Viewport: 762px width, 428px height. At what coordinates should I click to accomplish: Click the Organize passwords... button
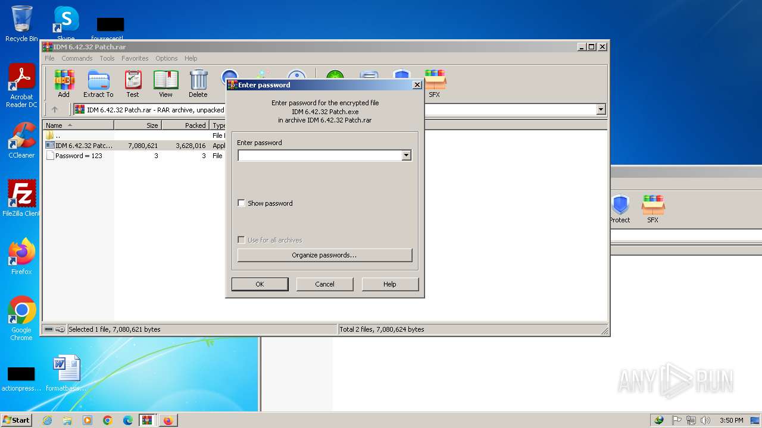(x=324, y=255)
